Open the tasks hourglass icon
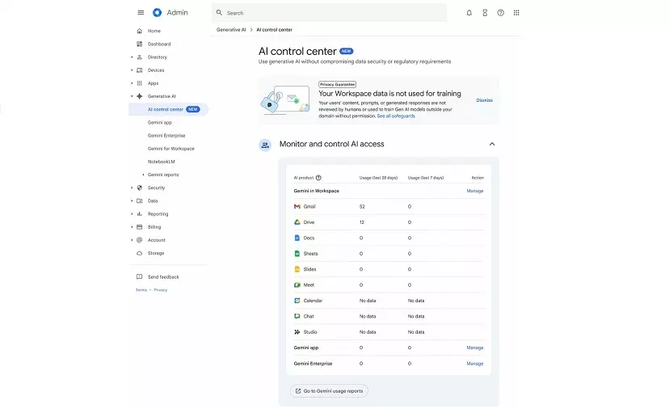669x409 pixels. (485, 13)
